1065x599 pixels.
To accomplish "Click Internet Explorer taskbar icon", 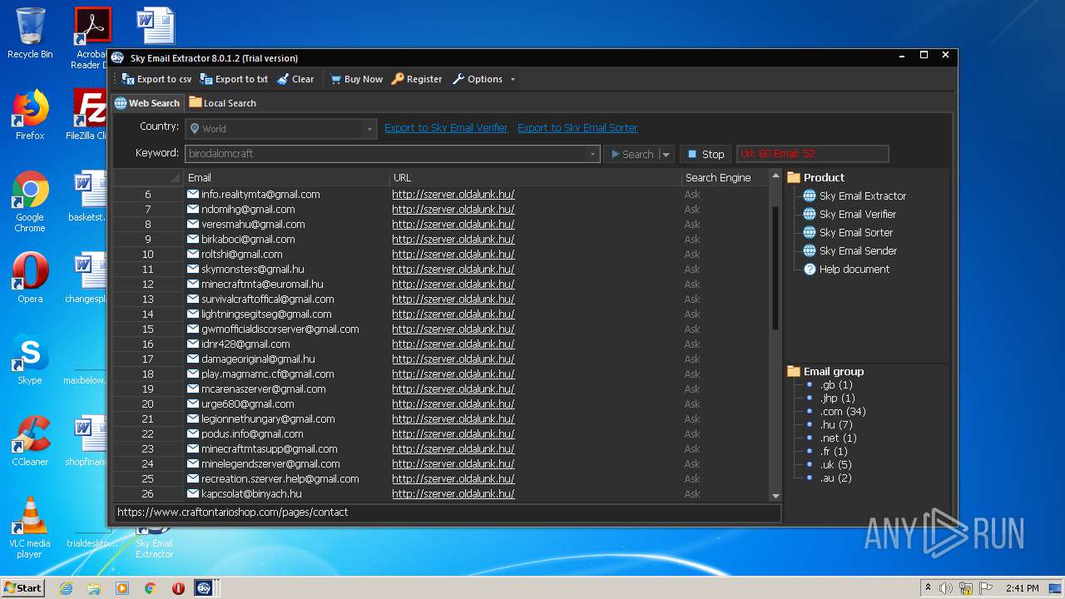I will (66, 588).
